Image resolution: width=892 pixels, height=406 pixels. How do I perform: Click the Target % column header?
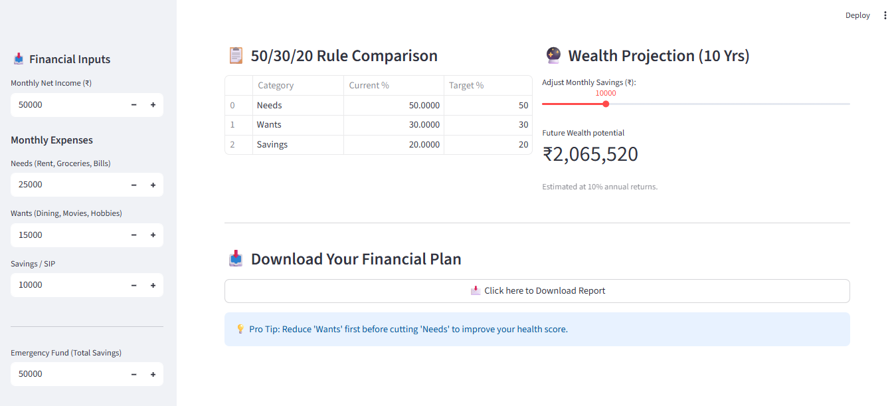pyautogui.click(x=488, y=86)
